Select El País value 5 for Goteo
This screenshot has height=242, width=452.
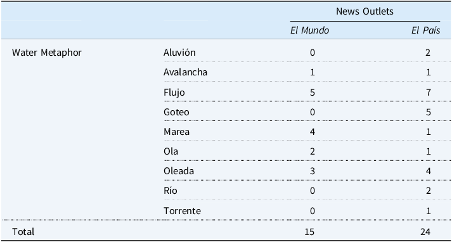[428, 111]
